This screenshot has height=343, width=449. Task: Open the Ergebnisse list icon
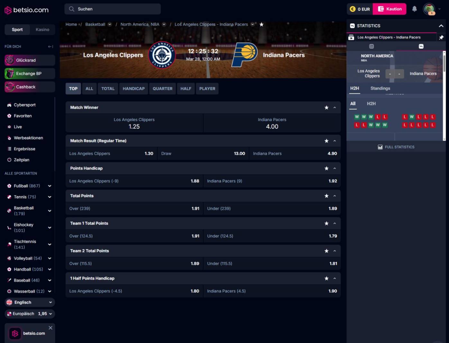(9, 149)
